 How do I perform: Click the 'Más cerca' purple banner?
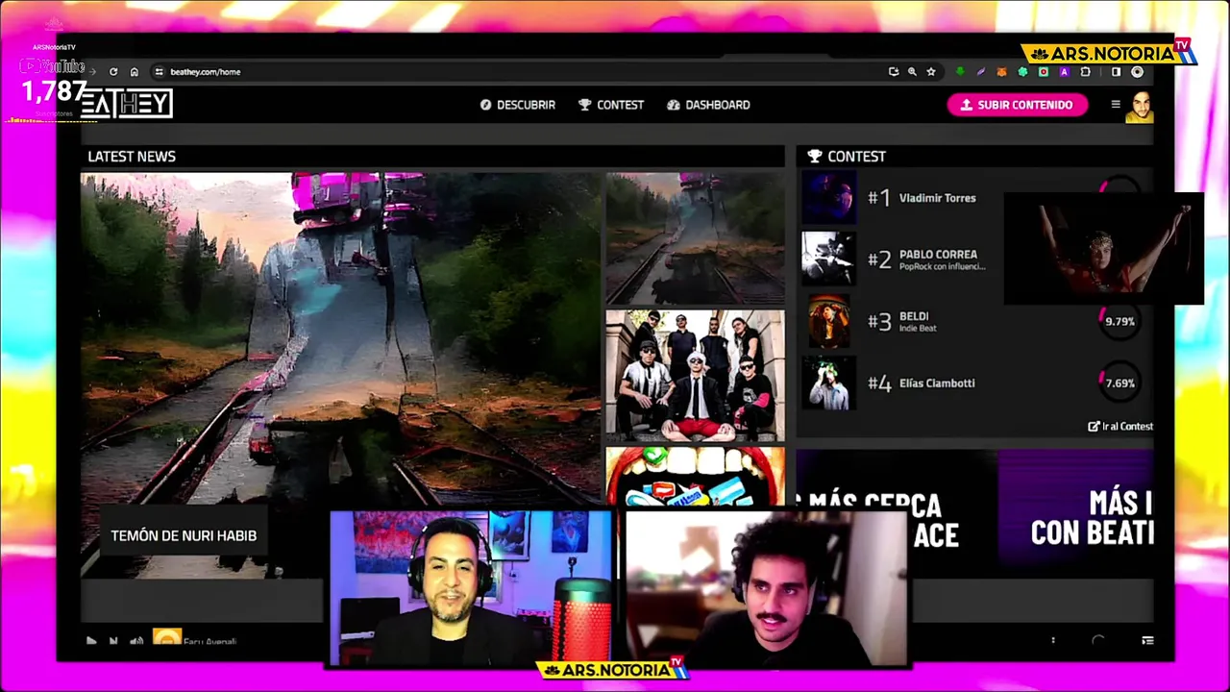[x=897, y=514]
